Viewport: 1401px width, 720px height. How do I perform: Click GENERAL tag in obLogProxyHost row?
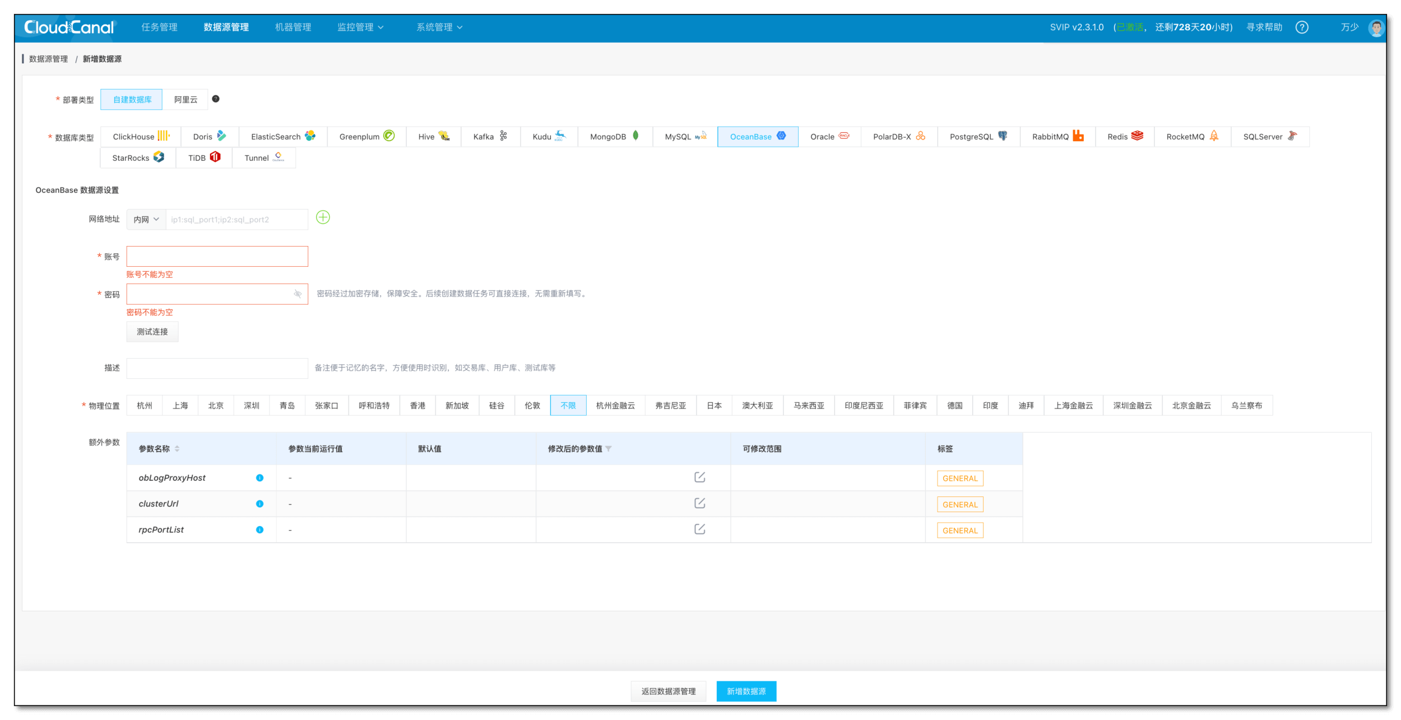[960, 478]
